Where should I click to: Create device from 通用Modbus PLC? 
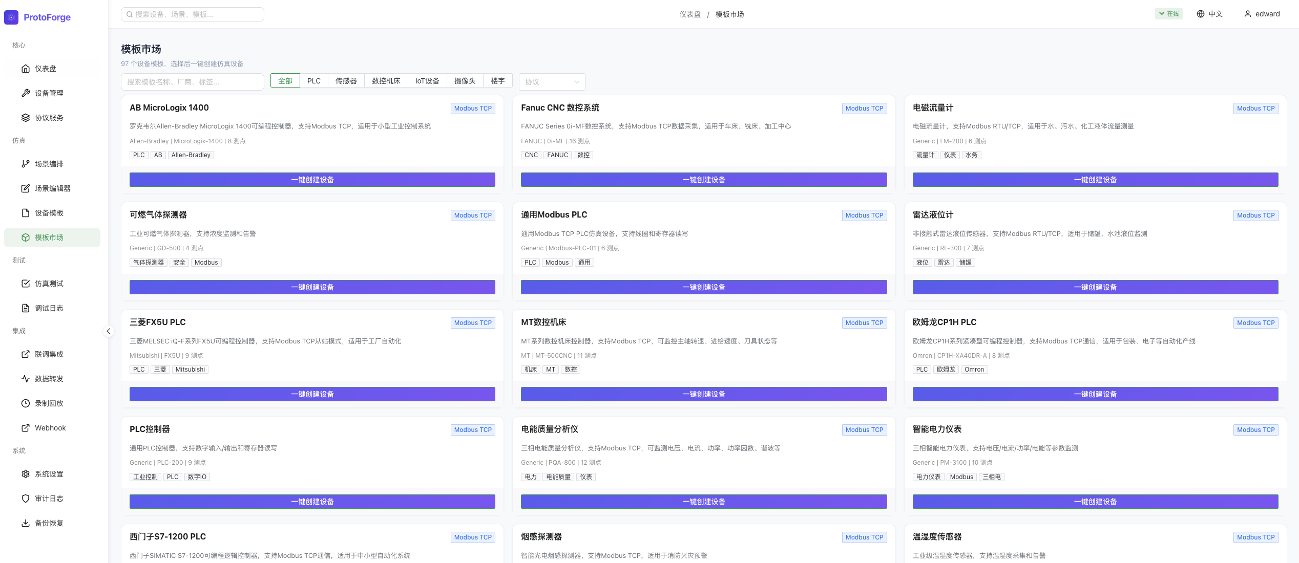(704, 287)
